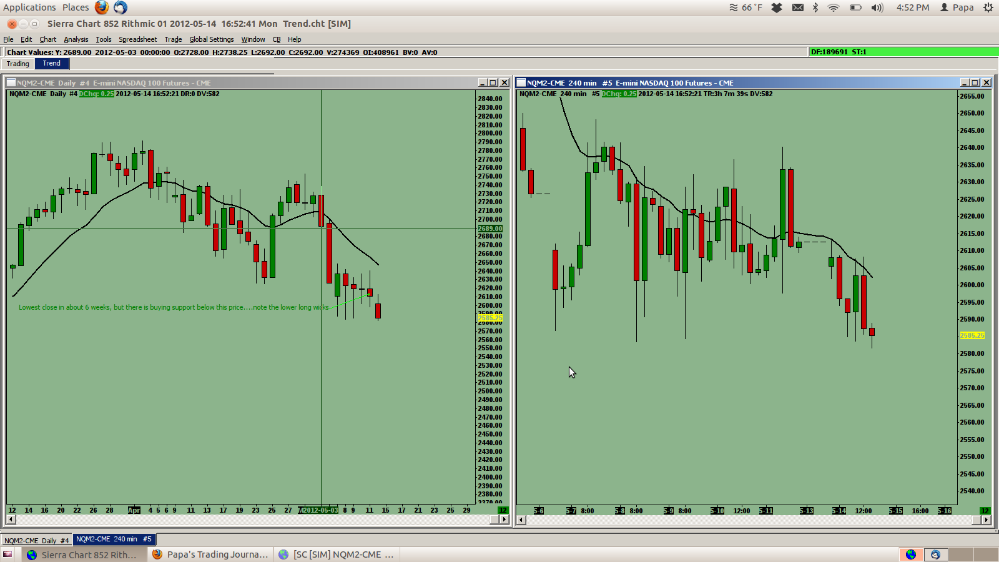999x562 pixels.
Task: Click the 240 min chart horizontal scrollbar thumb
Action: 975,520
